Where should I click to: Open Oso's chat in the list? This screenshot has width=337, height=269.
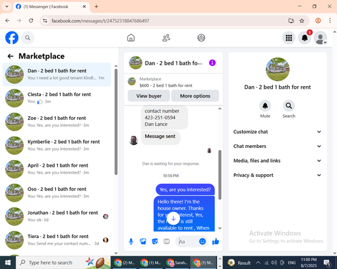pos(57,193)
